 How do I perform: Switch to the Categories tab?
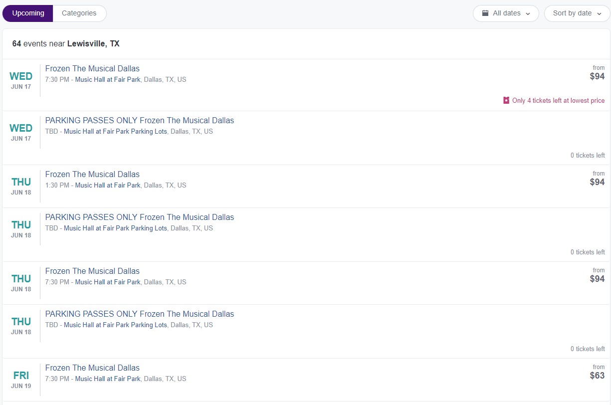click(x=79, y=13)
